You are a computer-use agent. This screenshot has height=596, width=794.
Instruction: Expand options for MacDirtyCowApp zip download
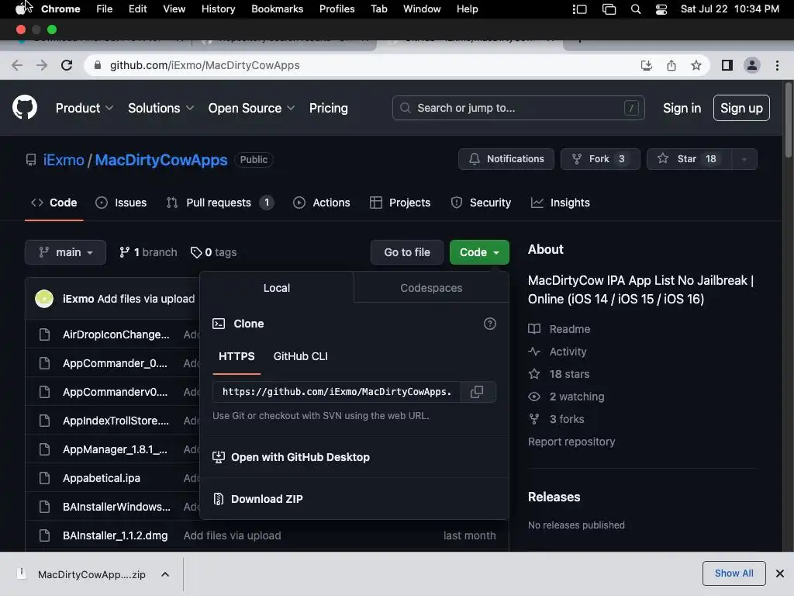165,574
